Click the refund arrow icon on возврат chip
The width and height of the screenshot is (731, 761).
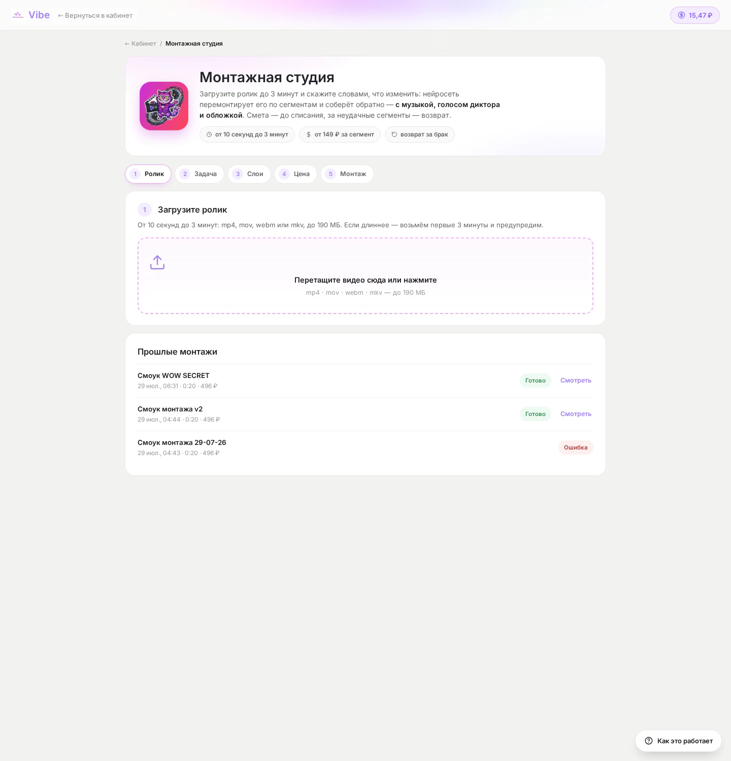pos(394,134)
